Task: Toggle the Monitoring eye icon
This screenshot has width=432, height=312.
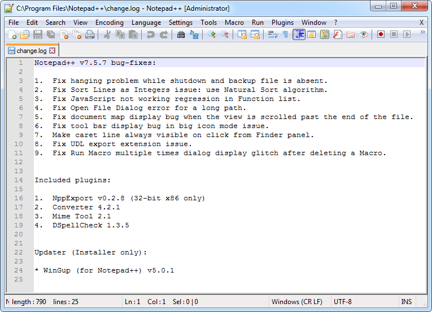Action: [364, 34]
